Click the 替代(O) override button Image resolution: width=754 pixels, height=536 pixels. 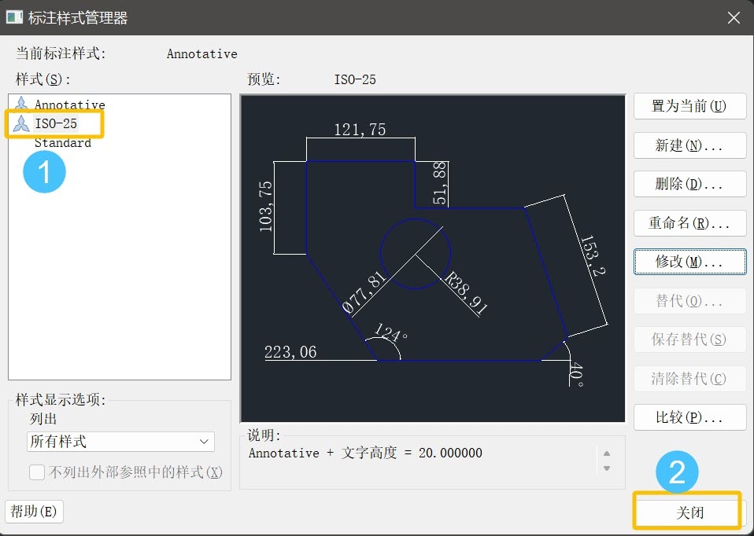point(689,301)
